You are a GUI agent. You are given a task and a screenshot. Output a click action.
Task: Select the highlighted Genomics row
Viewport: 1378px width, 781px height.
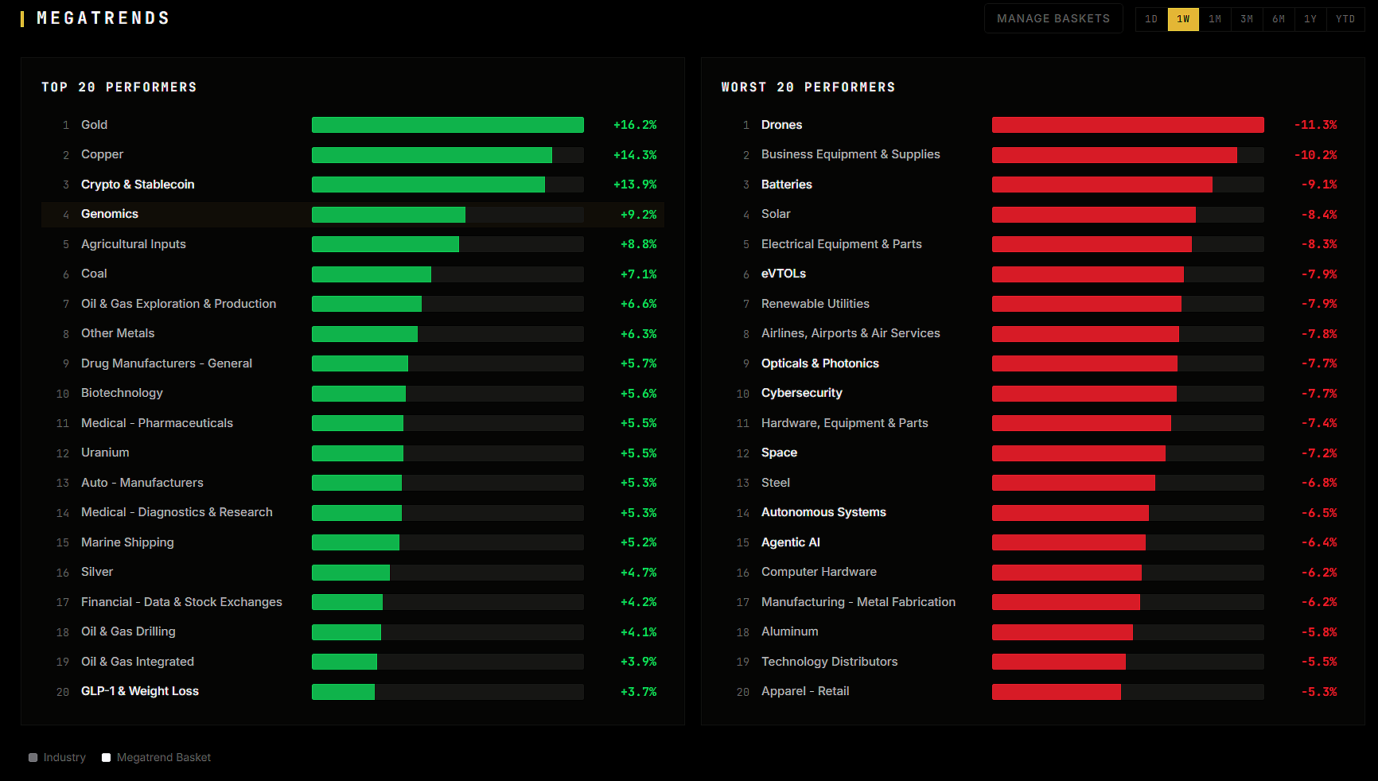pos(352,214)
